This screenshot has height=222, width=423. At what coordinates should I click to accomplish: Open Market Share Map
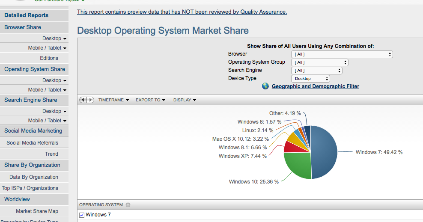[37, 211]
